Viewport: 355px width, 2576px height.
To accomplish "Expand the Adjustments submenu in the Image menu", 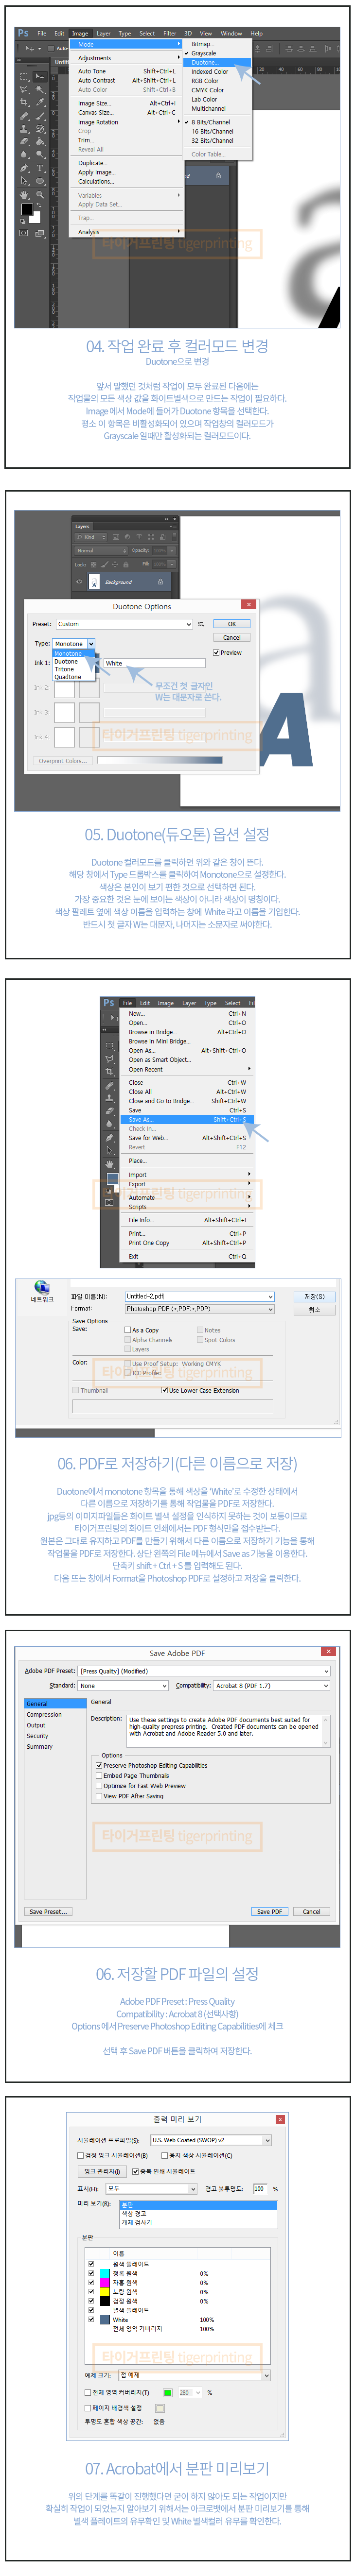I will point(125,58).
